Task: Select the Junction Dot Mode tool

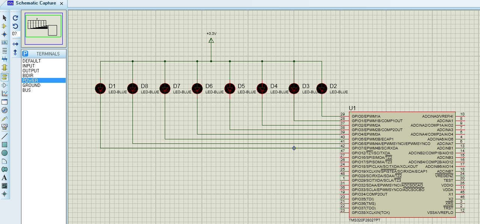Action: pos(5,34)
